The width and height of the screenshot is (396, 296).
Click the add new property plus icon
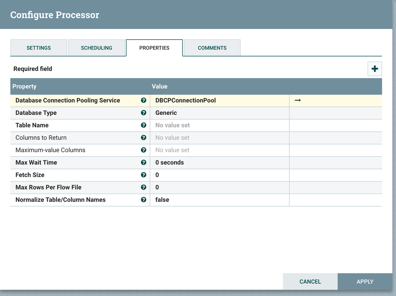[375, 69]
